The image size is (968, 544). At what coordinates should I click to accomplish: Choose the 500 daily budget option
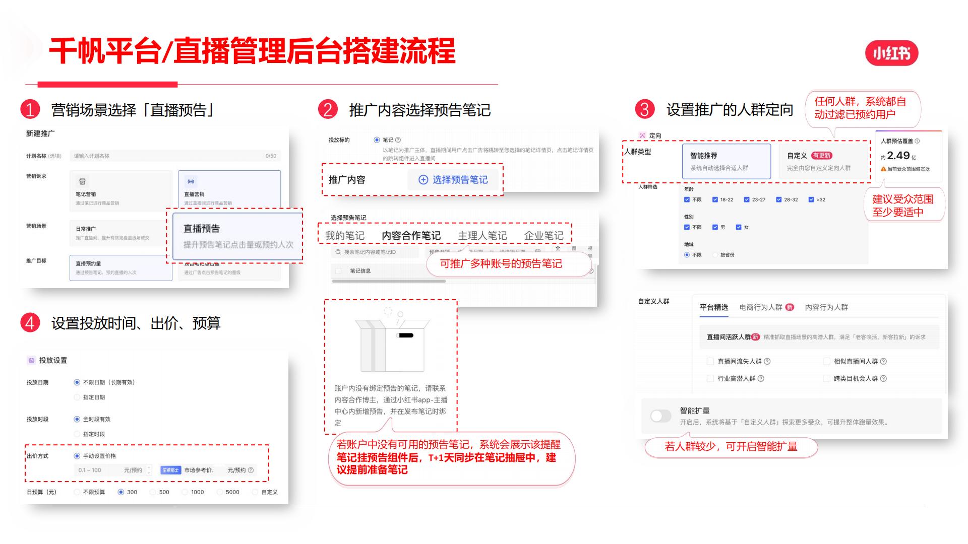coord(153,492)
